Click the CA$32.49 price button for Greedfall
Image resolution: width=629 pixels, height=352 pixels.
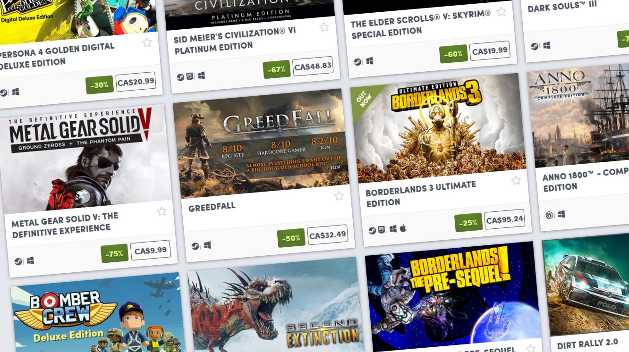328,235
